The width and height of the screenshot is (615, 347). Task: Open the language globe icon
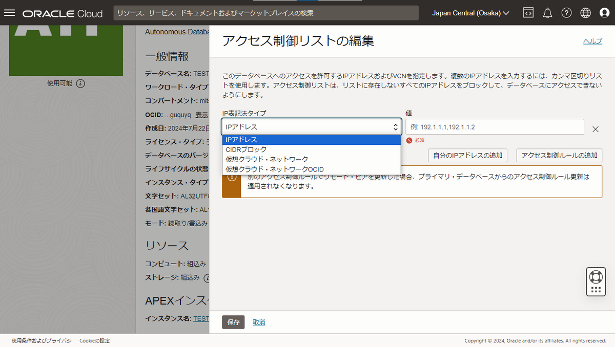(586, 13)
